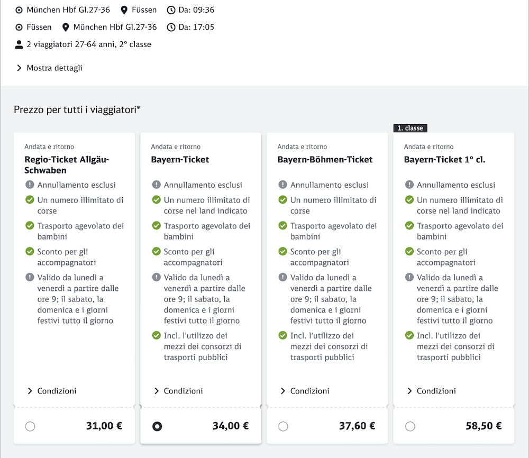Image resolution: width=529 pixels, height=458 pixels.
Task: Click the origin circle icon beside Füssen return
Action: point(19,27)
